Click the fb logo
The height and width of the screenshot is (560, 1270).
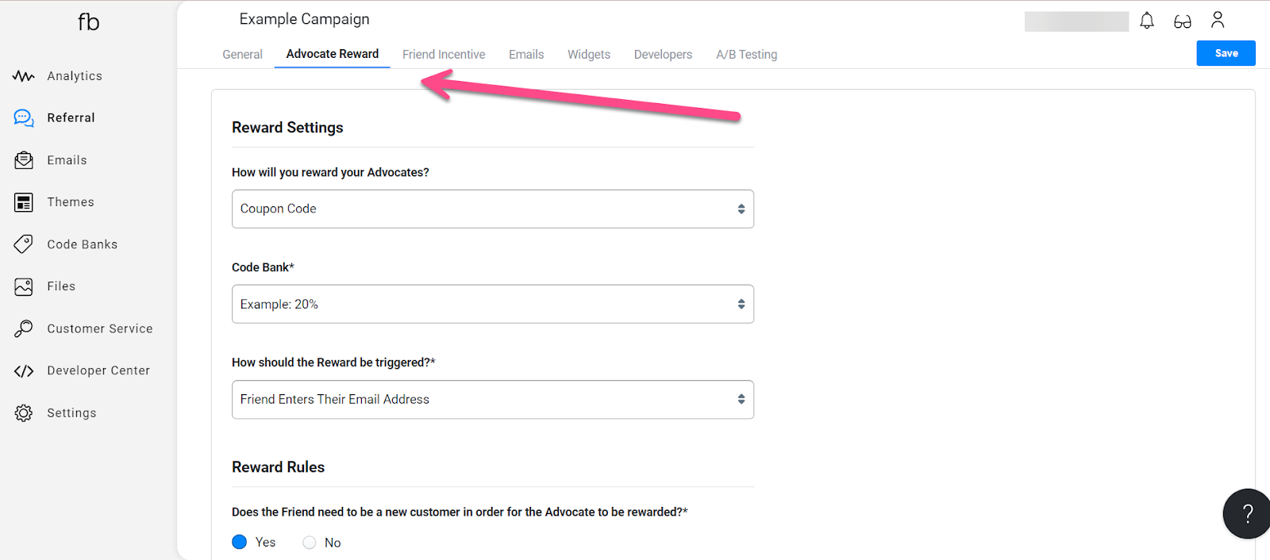(x=89, y=22)
